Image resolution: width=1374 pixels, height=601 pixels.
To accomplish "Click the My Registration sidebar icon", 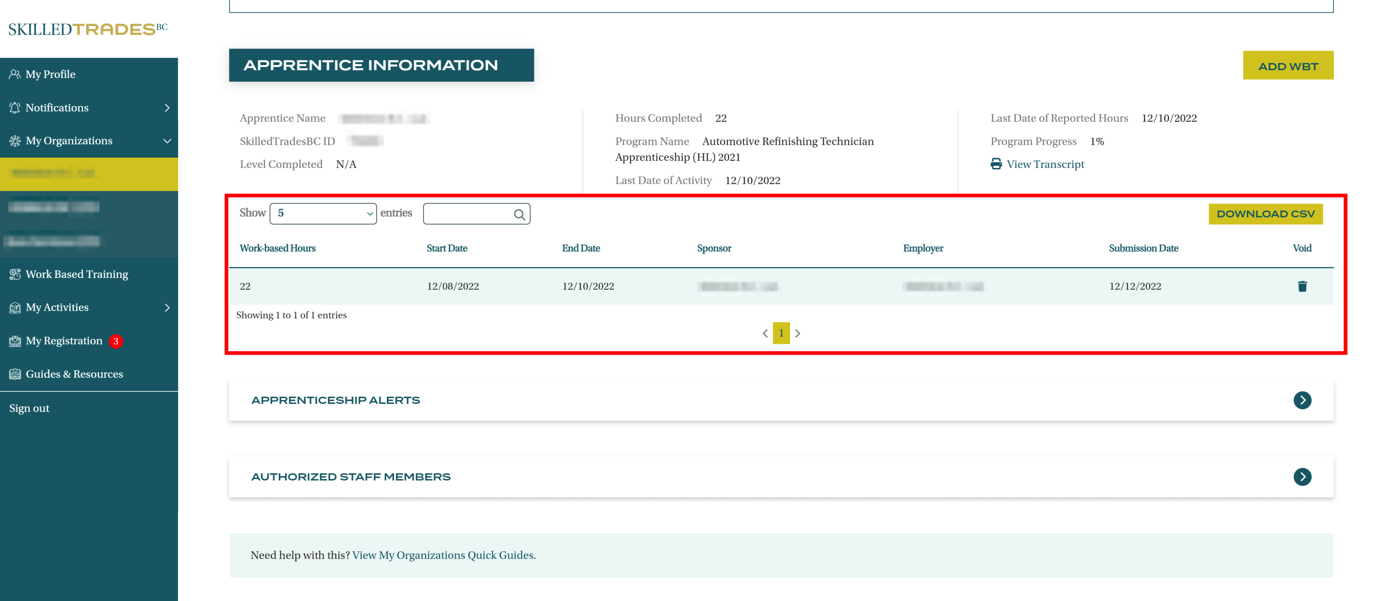I will point(15,341).
